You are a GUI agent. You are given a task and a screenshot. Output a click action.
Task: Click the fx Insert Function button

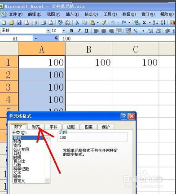click(56, 39)
